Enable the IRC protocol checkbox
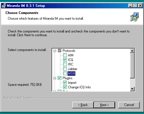 click(65, 64)
